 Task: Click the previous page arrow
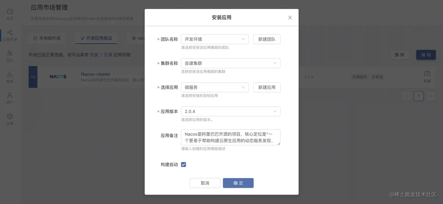point(406,96)
